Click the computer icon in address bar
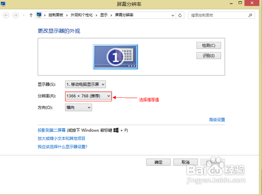Viewport: 262px width, 195px height. (39, 15)
